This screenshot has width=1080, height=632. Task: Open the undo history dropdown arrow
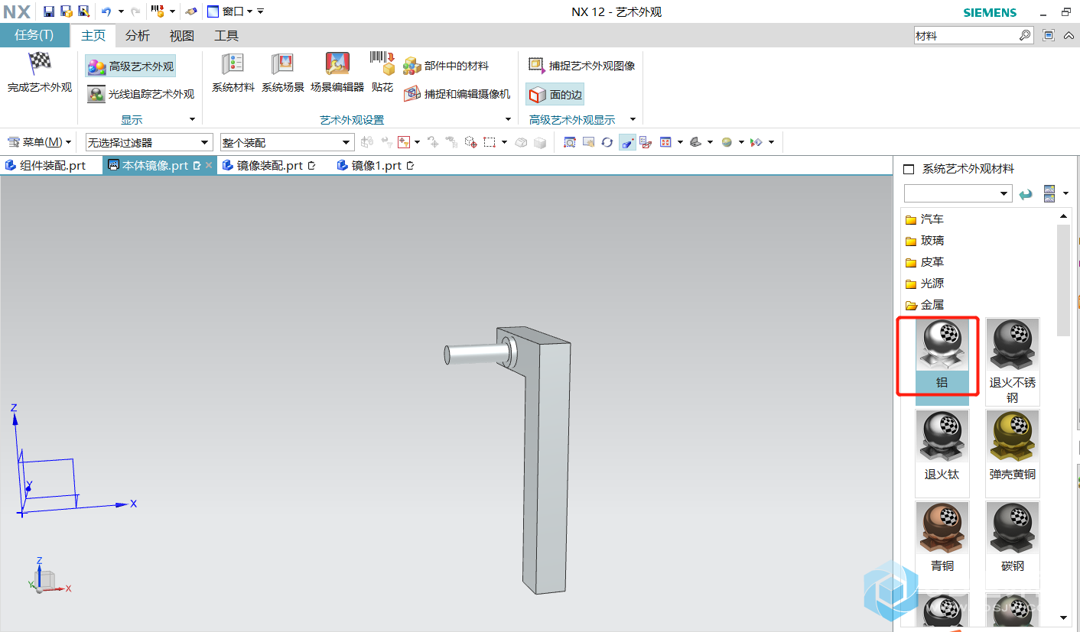[x=121, y=11]
